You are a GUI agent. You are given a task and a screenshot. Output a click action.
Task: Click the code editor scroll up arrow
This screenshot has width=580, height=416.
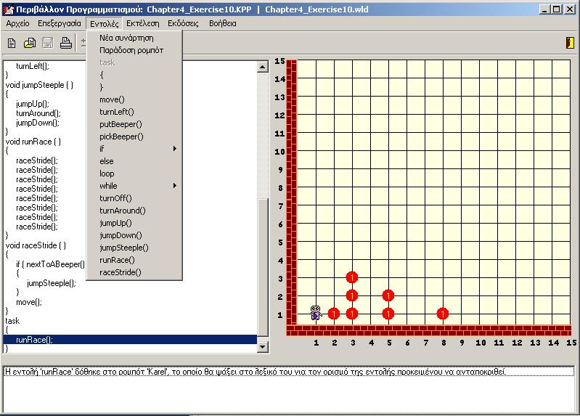[x=263, y=67]
